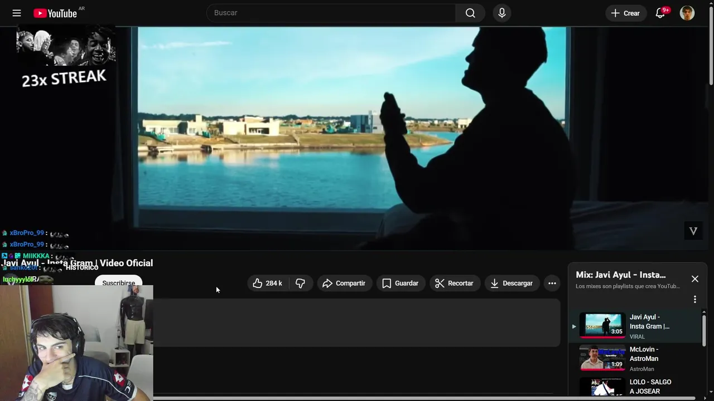714x401 pixels.
Task: Open Mix playlist options menu
Action: click(x=695, y=299)
